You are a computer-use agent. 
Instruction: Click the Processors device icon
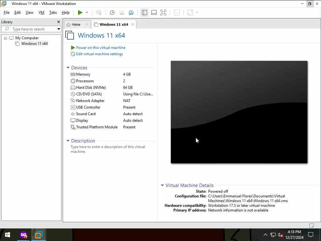(x=73, y=81)
